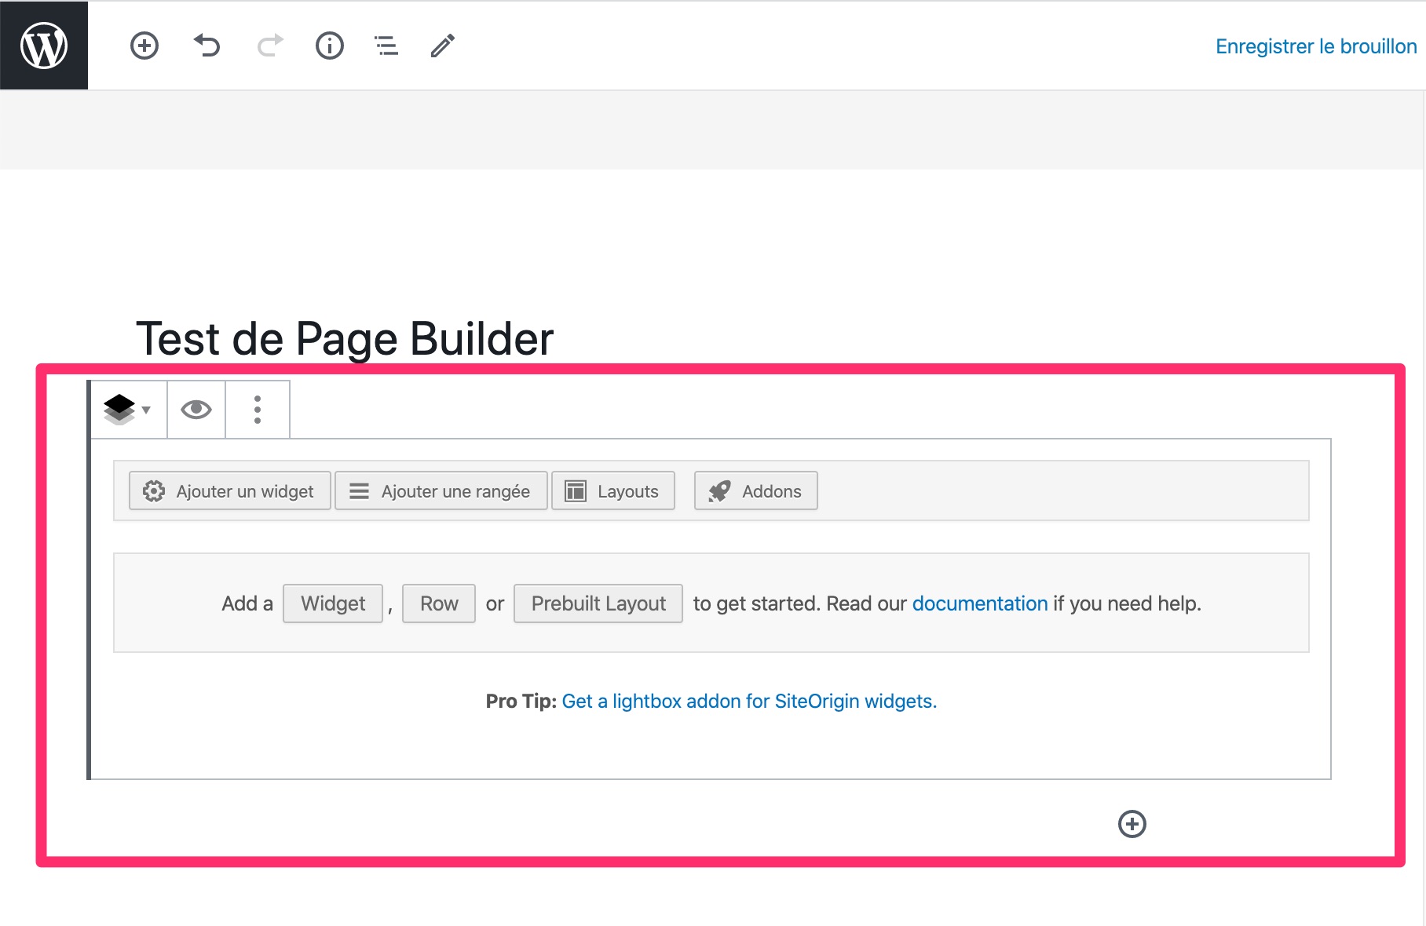Toggle the preview eye icon in block toolbar
The image size is (1426, 926).
(x=196, y=409)
